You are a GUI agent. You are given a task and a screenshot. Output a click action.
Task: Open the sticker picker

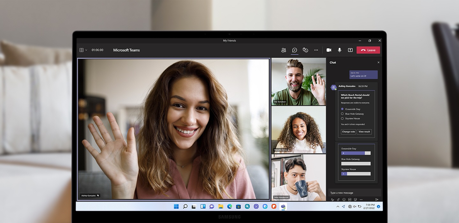point(355,199)
